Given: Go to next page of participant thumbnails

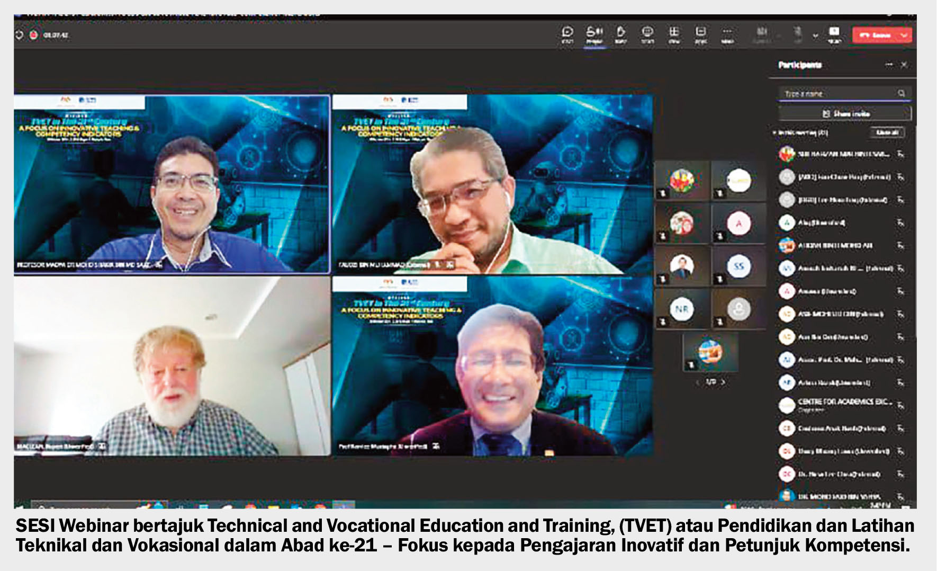Looking at the screenshot, I should point(724,382).
